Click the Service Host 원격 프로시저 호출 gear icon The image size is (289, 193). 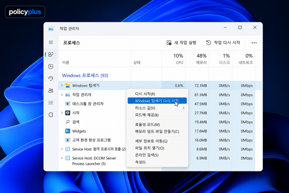68,149
